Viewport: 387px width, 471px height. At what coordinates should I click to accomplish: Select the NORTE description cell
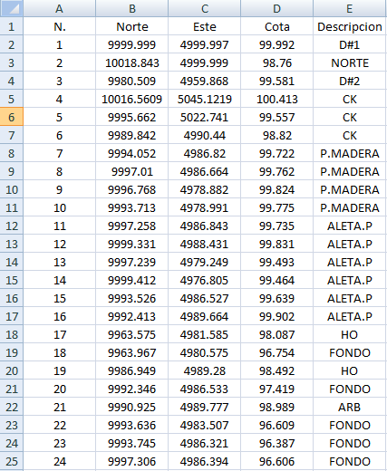(350, 62)
